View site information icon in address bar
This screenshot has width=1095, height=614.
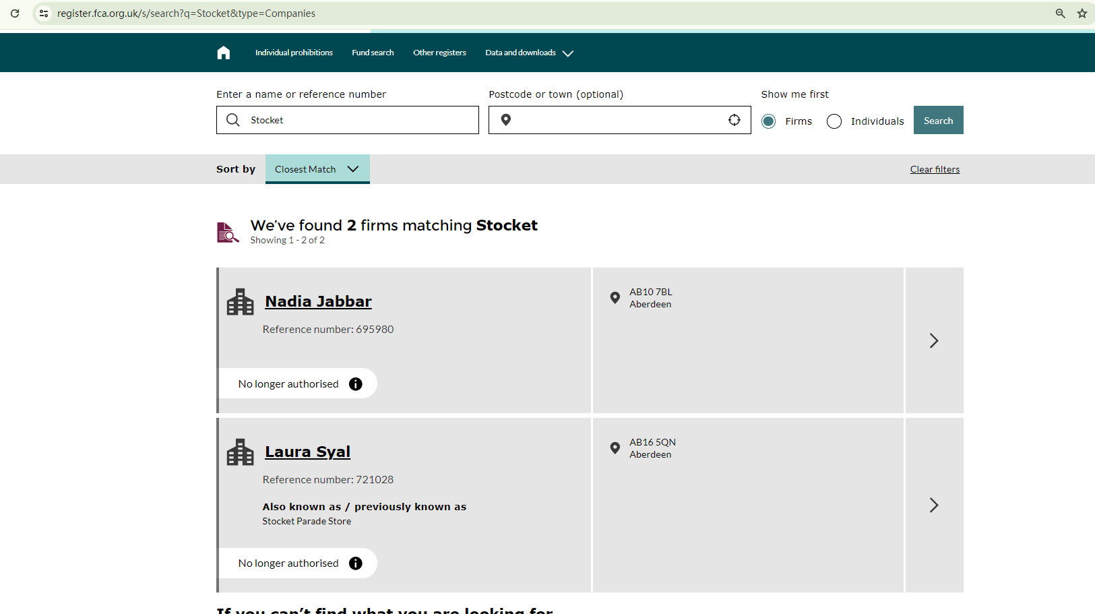click(44, 13)
